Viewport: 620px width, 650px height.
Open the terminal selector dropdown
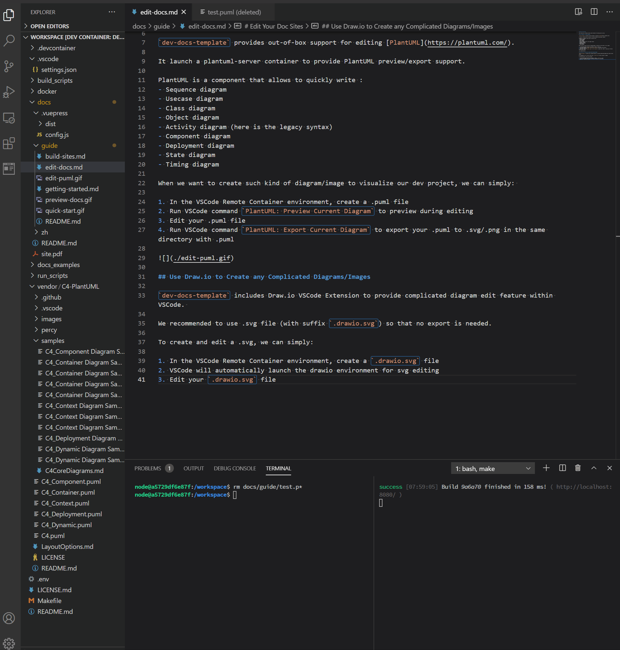coord(493,468)
